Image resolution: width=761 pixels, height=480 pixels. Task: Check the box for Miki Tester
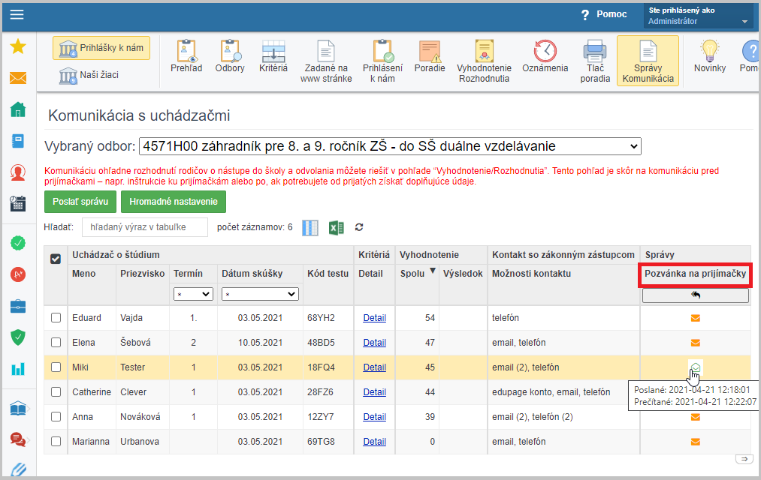point(56,367)
